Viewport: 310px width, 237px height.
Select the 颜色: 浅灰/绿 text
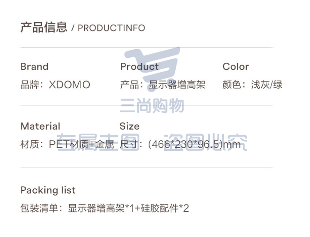(x=253, y=85)
